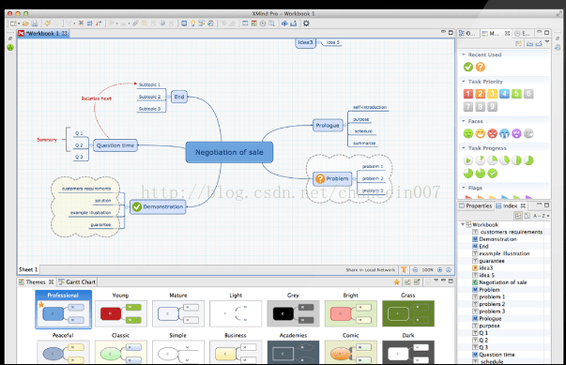Screen dimensions: 566x365
Task: Open the settings gear in toolbar
Action: point(306,23)
